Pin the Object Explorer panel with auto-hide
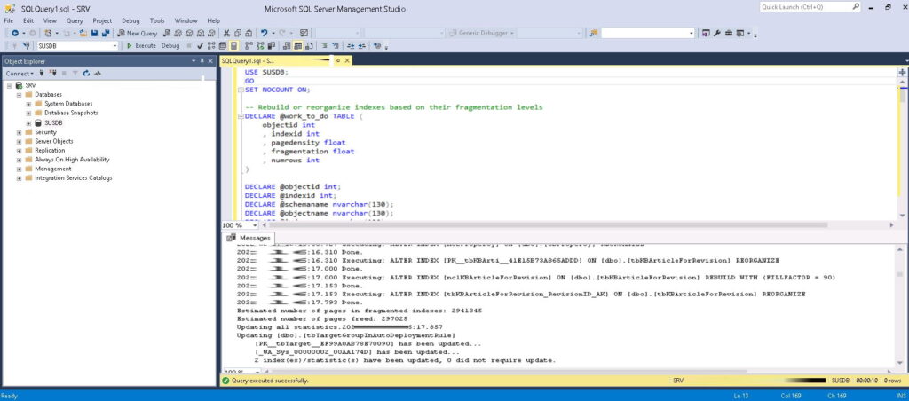 202,60
